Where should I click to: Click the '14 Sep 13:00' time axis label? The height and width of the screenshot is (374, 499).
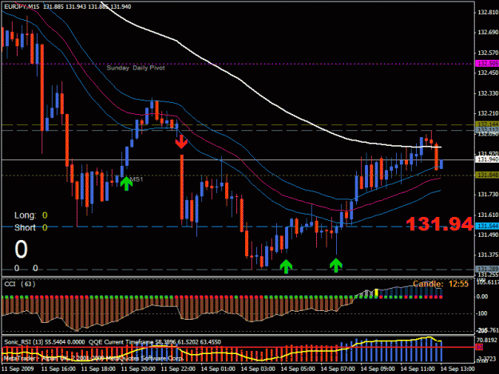pos(457,369)
